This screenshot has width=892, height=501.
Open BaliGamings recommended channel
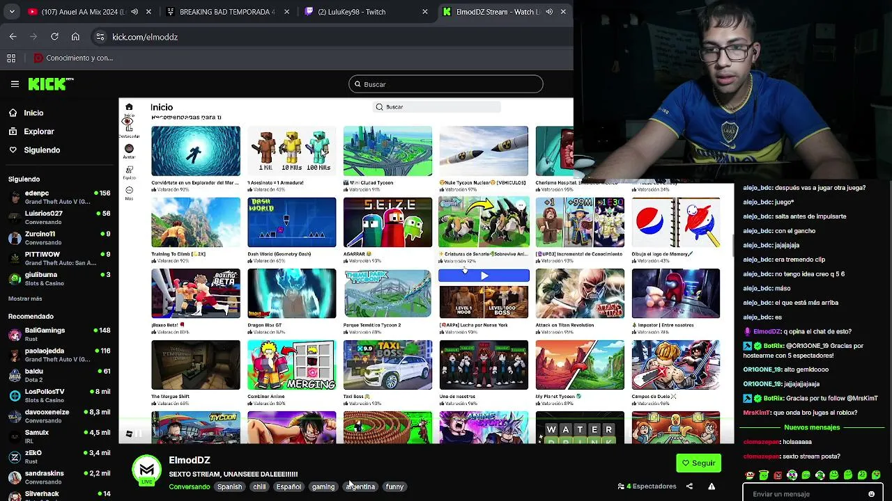tap(59, 334)
